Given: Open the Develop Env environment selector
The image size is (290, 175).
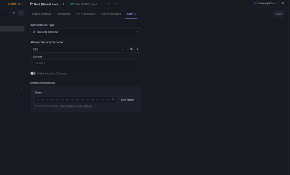Looking at the screenshot, I should [x=265, y=3].
